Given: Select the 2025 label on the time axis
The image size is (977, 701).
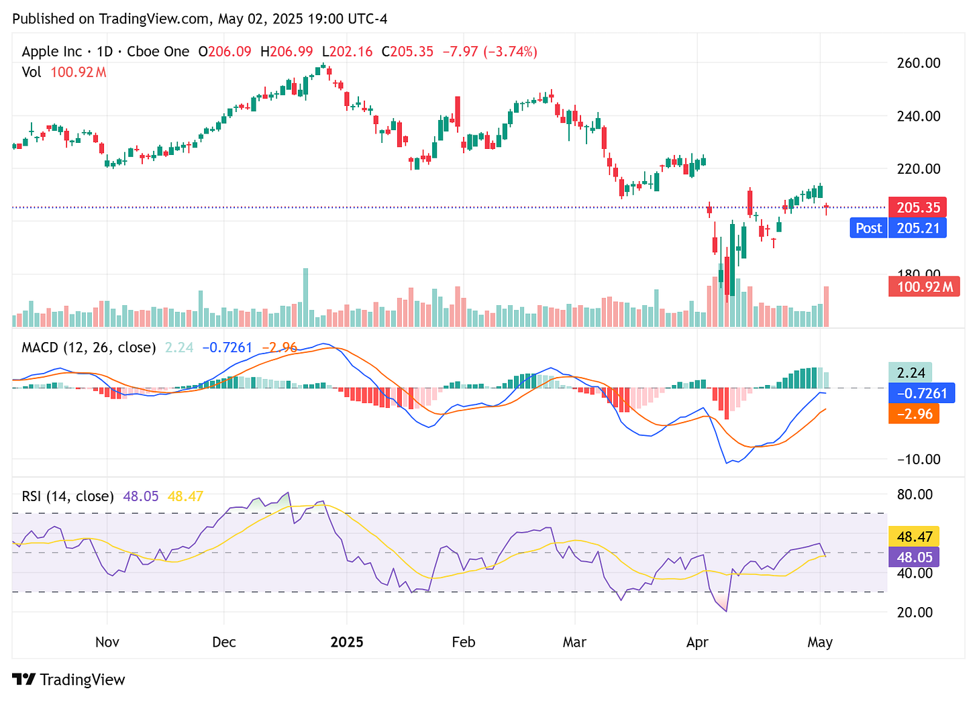Looking at the screenshot, I should (x=347, y=642).
